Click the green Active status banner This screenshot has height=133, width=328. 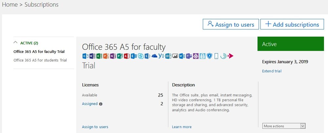pos(291,44)
